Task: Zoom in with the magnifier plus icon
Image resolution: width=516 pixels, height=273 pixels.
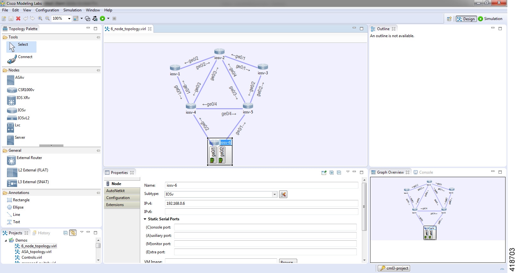Action: pos(40,18)
